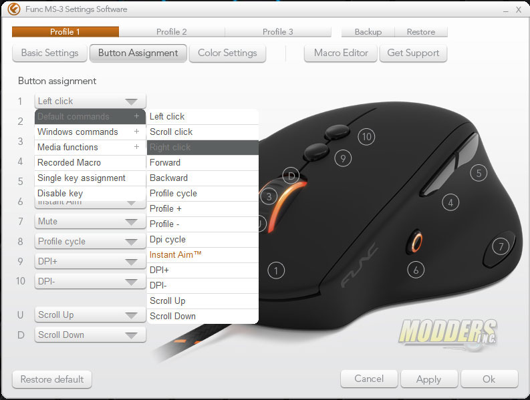
Task: Choose Profile + from the submenu
Action: pos(203,209)
